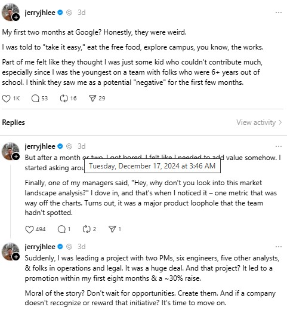Open View activity for this thread

pyautogui.click(x=259, y=122)
